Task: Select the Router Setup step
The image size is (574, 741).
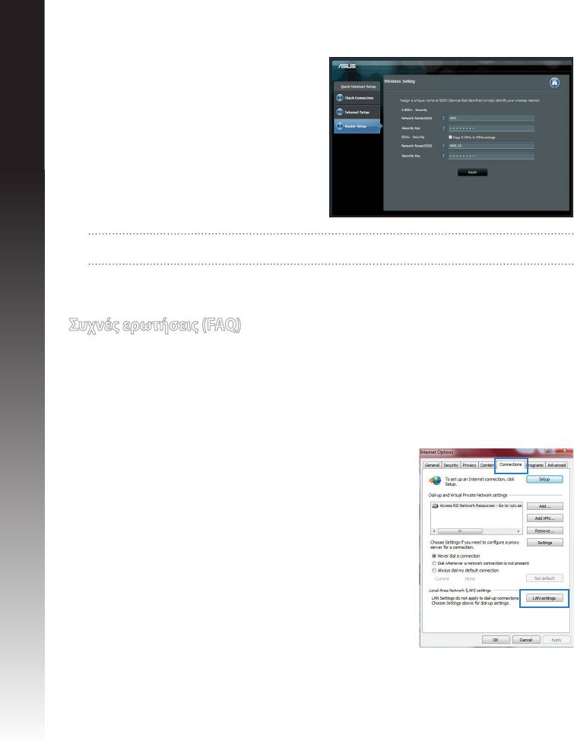Action: [356, 126]
